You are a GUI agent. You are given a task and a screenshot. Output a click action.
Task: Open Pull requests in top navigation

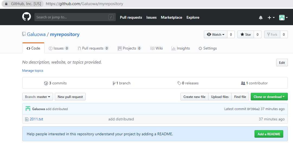tap(131, 17)
